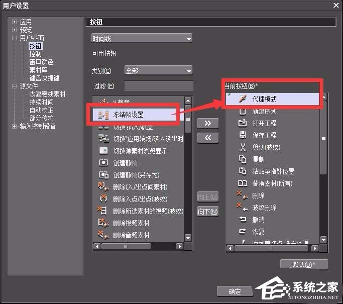Click the 过滤(F) input field
This screenshot has width=343, height=304.
(x=159, y=86)
